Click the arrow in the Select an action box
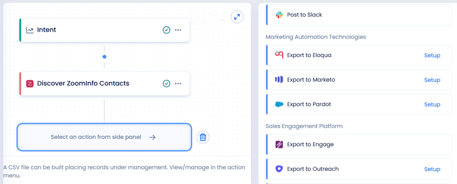Image resolution: width=457 pixels, height=184 pixels. [152, 137]
